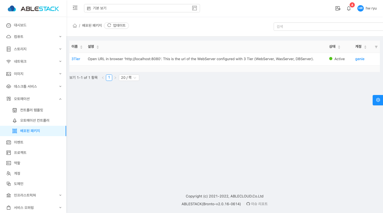
Task: Open the 대시보드 menu item
Action: pos(33,25)
